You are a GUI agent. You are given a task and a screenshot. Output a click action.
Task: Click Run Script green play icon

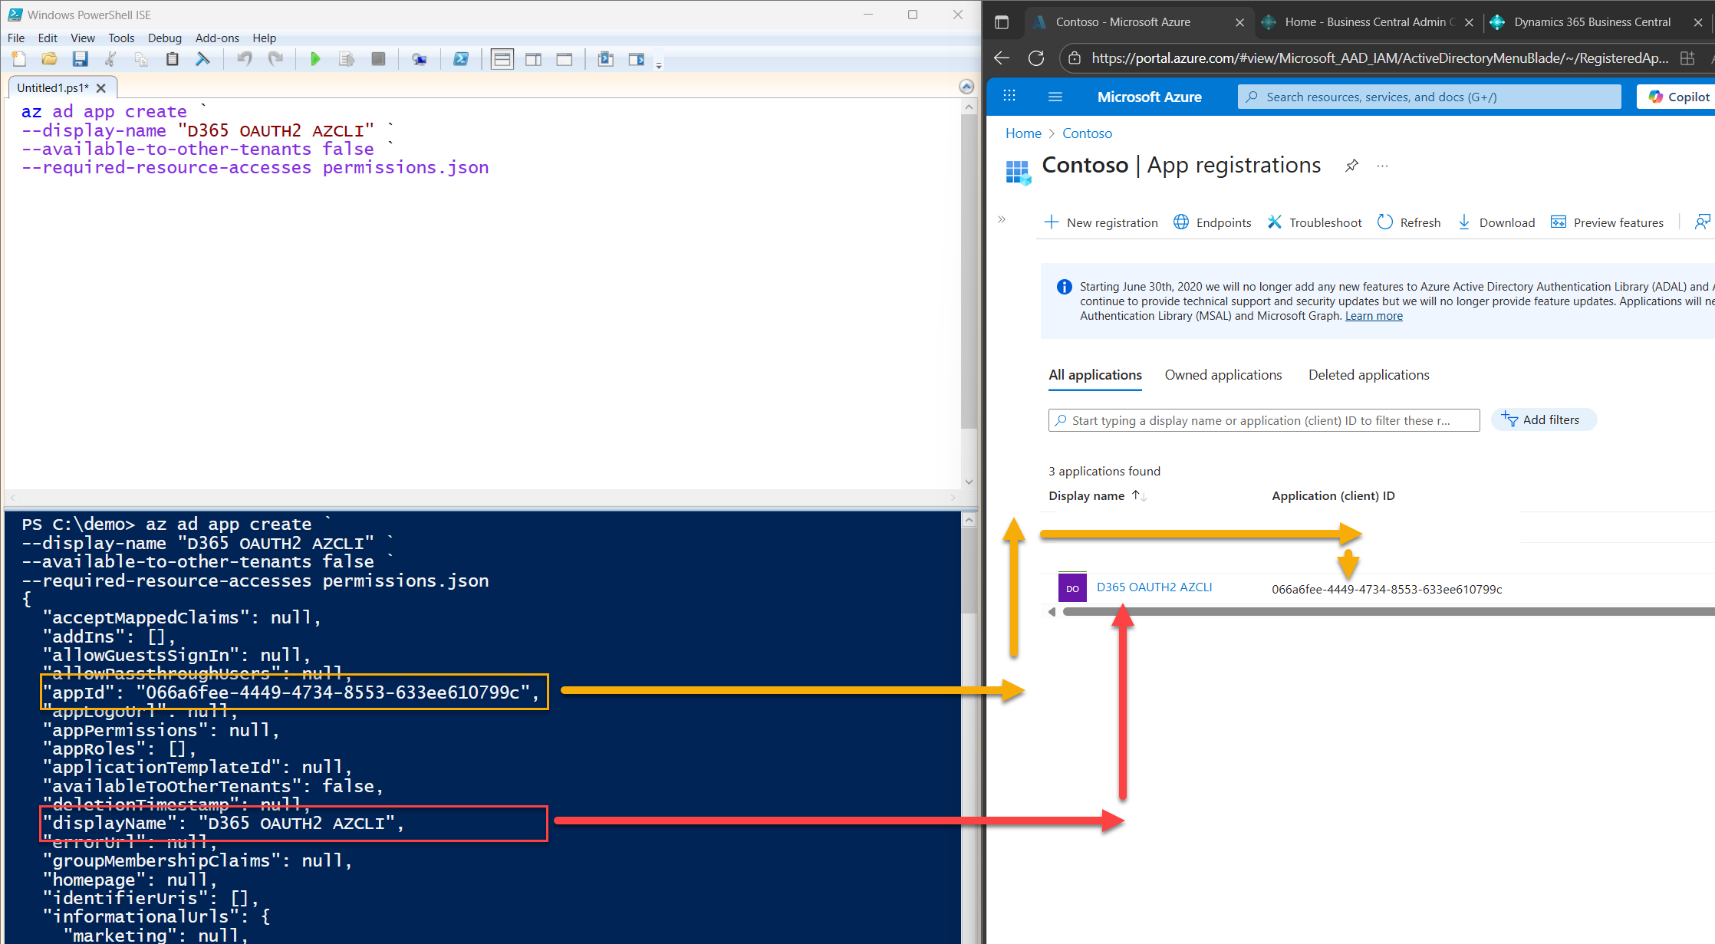point(314,59)
